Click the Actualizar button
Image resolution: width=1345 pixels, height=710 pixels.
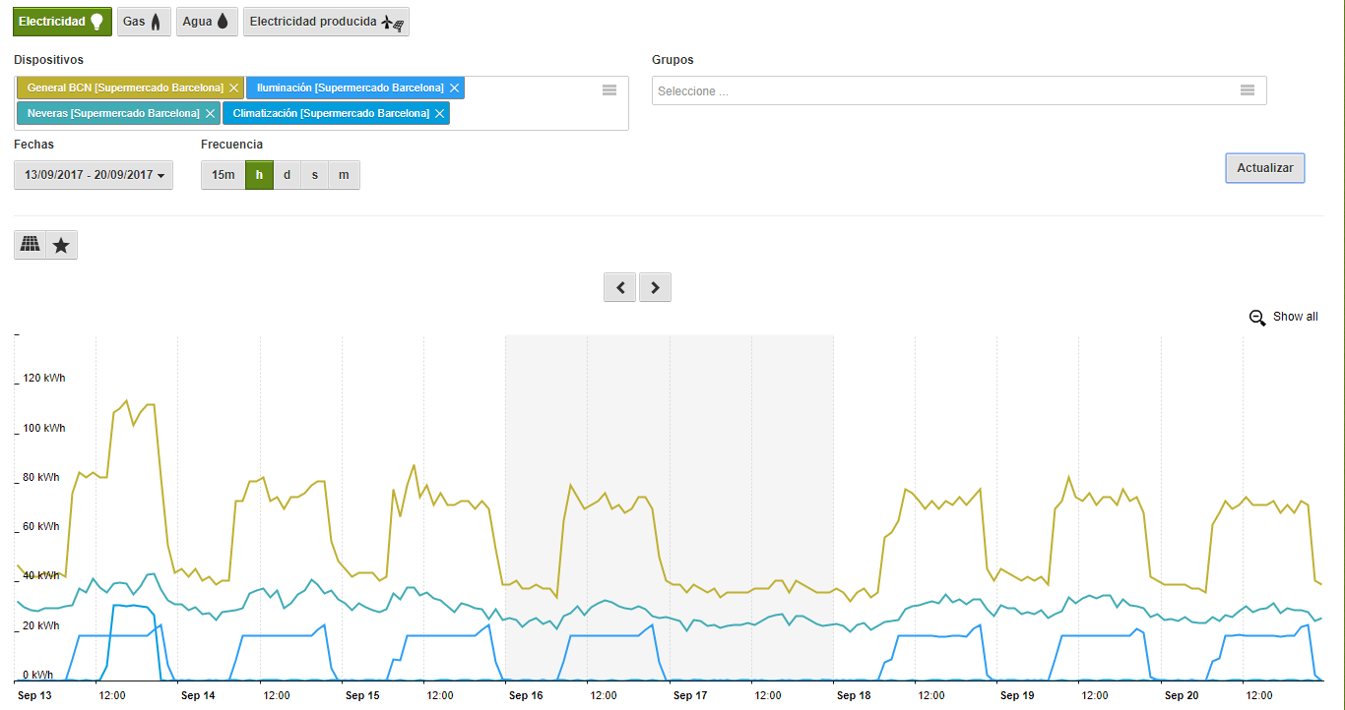(1264, 168)
